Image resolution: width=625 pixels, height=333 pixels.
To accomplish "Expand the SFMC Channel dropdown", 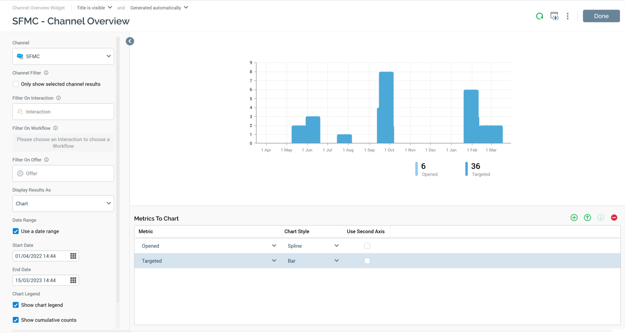I will click(x=63, y=56).
